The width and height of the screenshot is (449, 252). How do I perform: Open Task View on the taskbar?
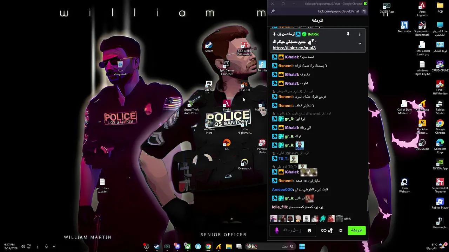coord(239,247)
